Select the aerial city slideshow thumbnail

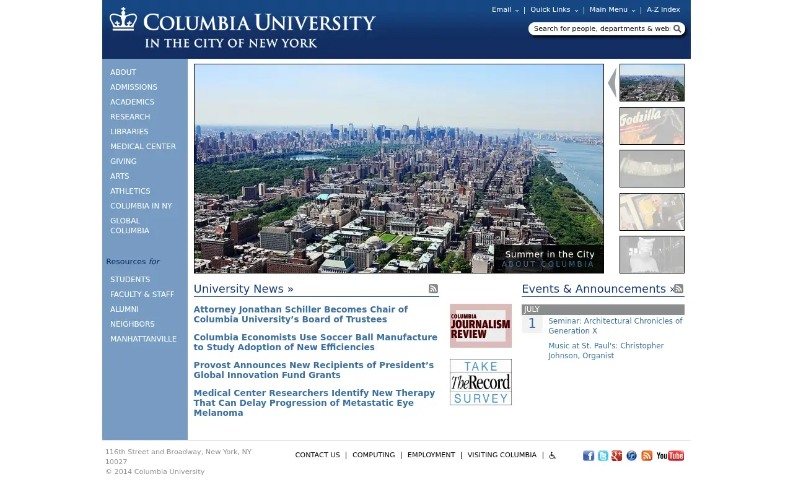[x=652, y=82]
